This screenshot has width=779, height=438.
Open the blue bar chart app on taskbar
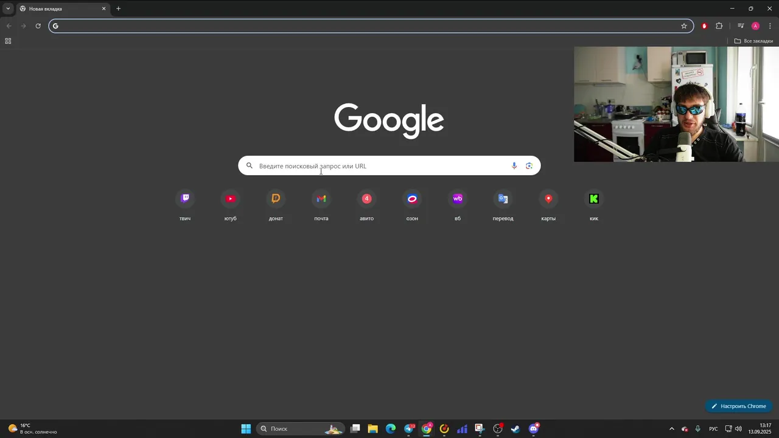(462, 429)
